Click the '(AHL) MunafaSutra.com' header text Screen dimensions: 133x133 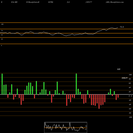coord(115,2)
